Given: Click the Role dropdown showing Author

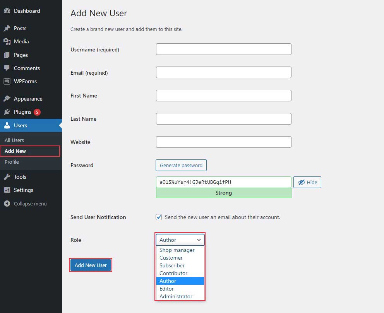Looking at the screenshot, I should pos(180,240).
